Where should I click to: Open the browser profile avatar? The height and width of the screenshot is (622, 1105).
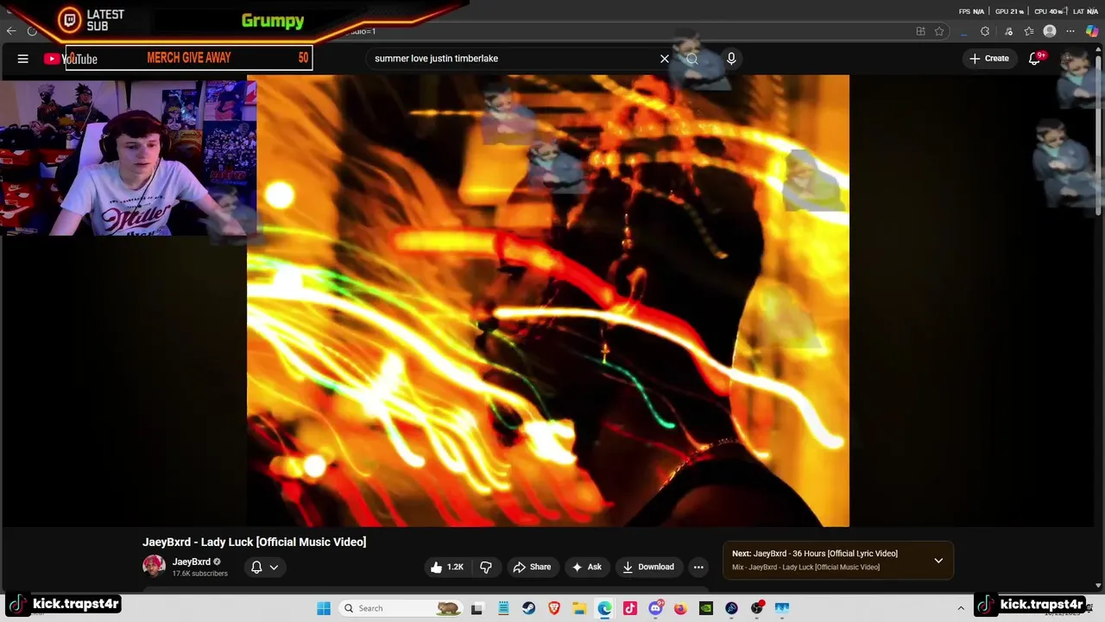tap(1050, 31)
